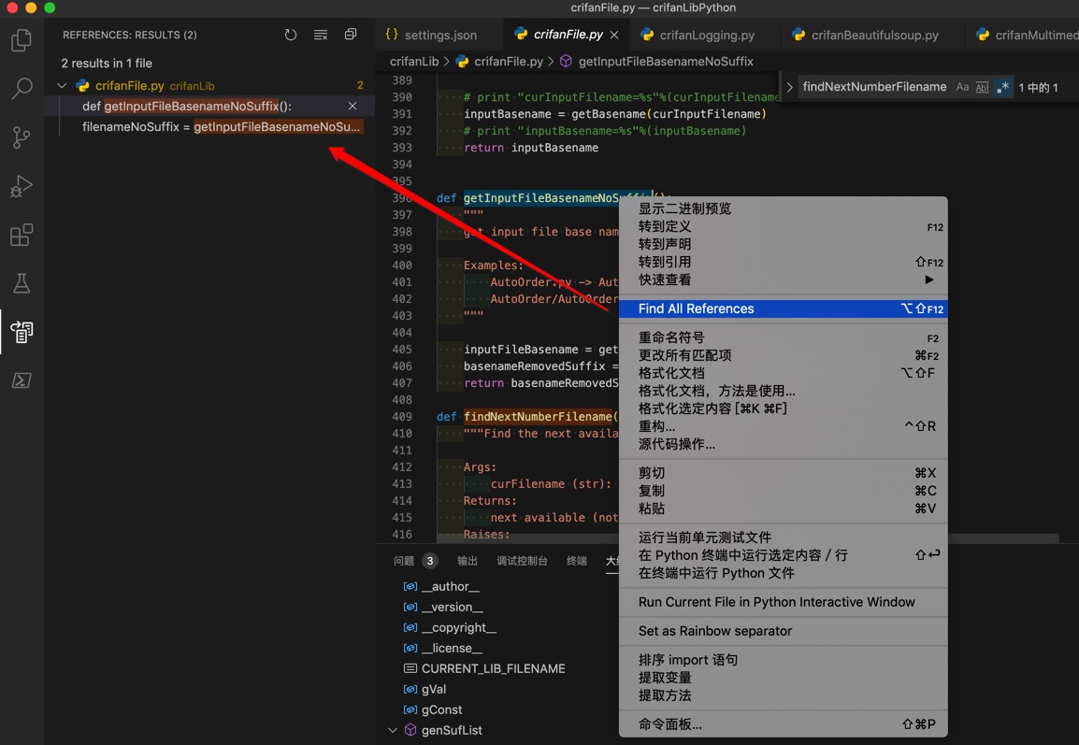Choose 重构... in context menu
1079x745 pixels.
tap(784, 426)
